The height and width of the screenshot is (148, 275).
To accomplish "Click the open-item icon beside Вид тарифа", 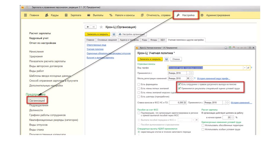I will tap(248, 68).
